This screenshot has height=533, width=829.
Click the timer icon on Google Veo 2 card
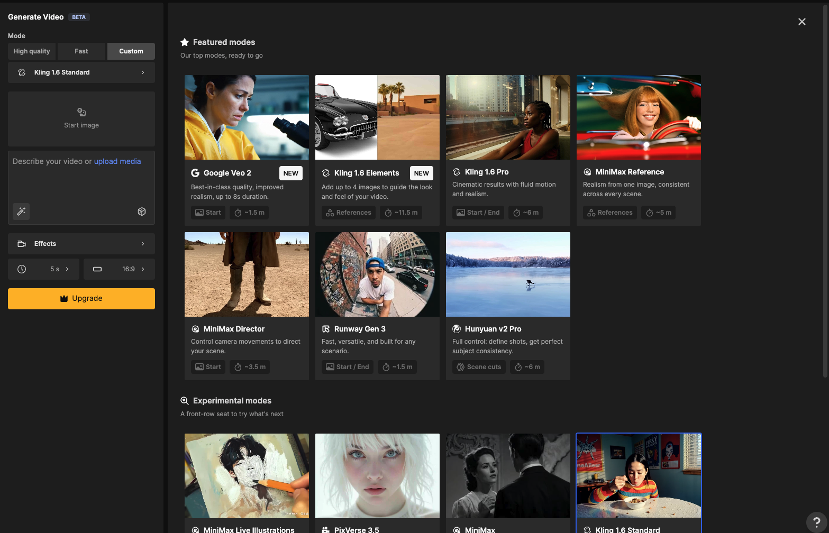pyautogui.click(x=238, y=213)
